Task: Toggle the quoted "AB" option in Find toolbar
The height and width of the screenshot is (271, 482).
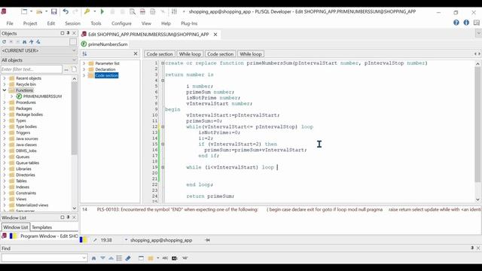Action: pyautogui.click(x=185, y=258)
